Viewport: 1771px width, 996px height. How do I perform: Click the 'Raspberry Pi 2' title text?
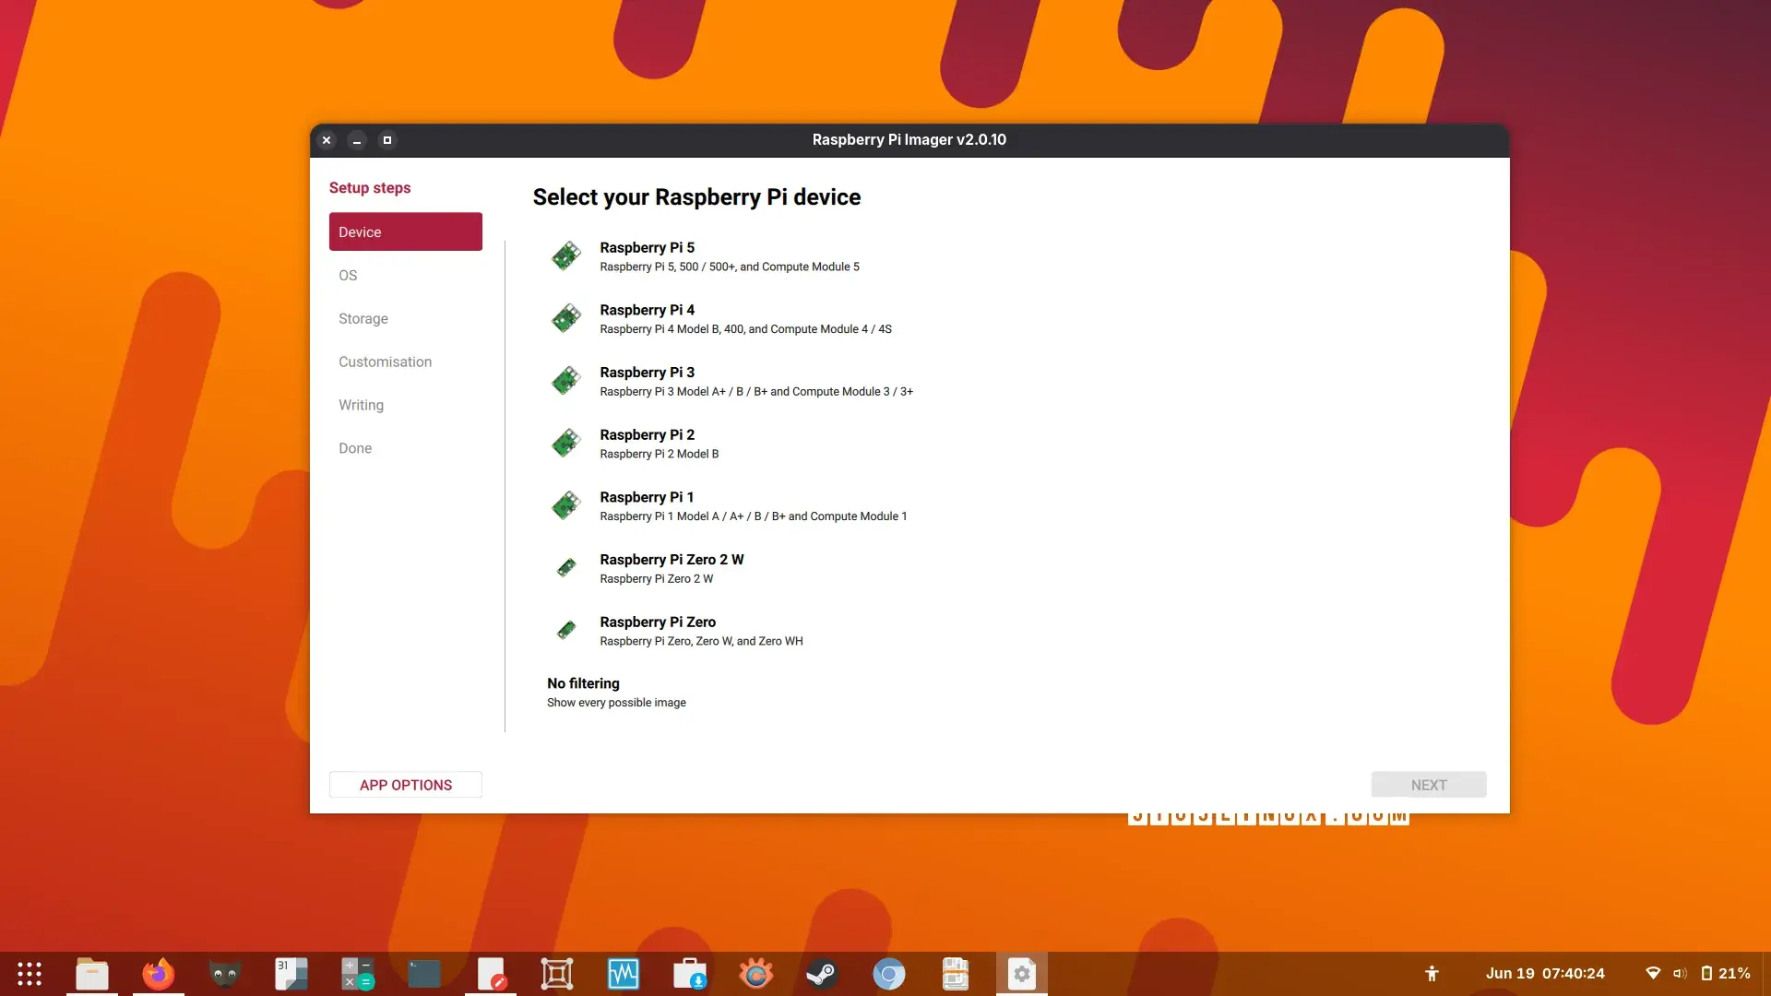pyautogui.click(x=647, y=435)
